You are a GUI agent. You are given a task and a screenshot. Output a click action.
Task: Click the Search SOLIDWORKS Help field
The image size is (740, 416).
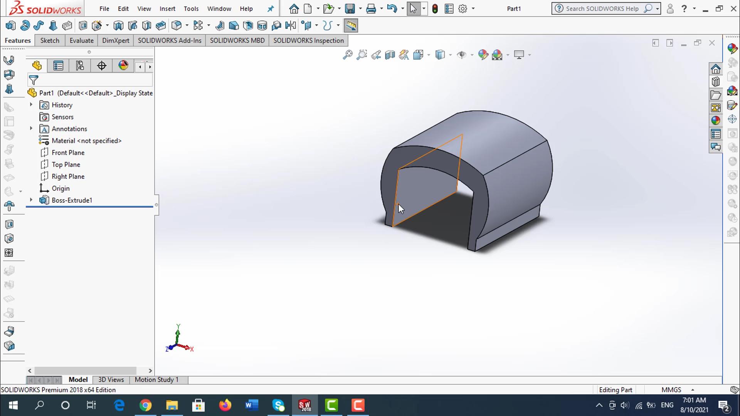tap(602, 8)
